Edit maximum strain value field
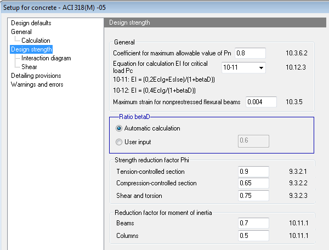The image size is (329, 250). (261, 102)
